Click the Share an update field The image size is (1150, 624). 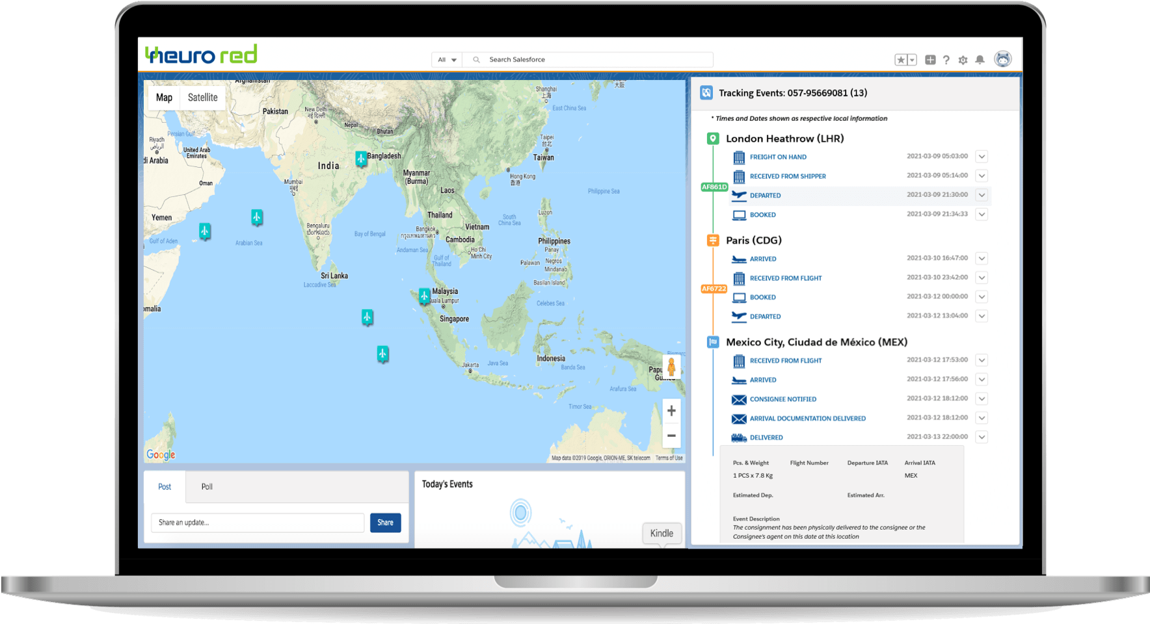point(258,523)
